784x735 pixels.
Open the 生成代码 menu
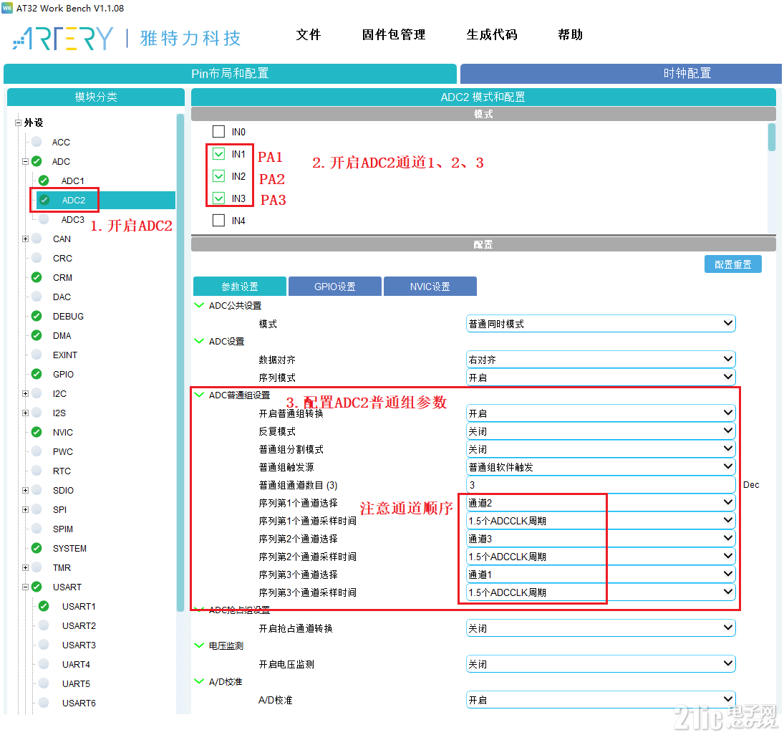point(491,34)
